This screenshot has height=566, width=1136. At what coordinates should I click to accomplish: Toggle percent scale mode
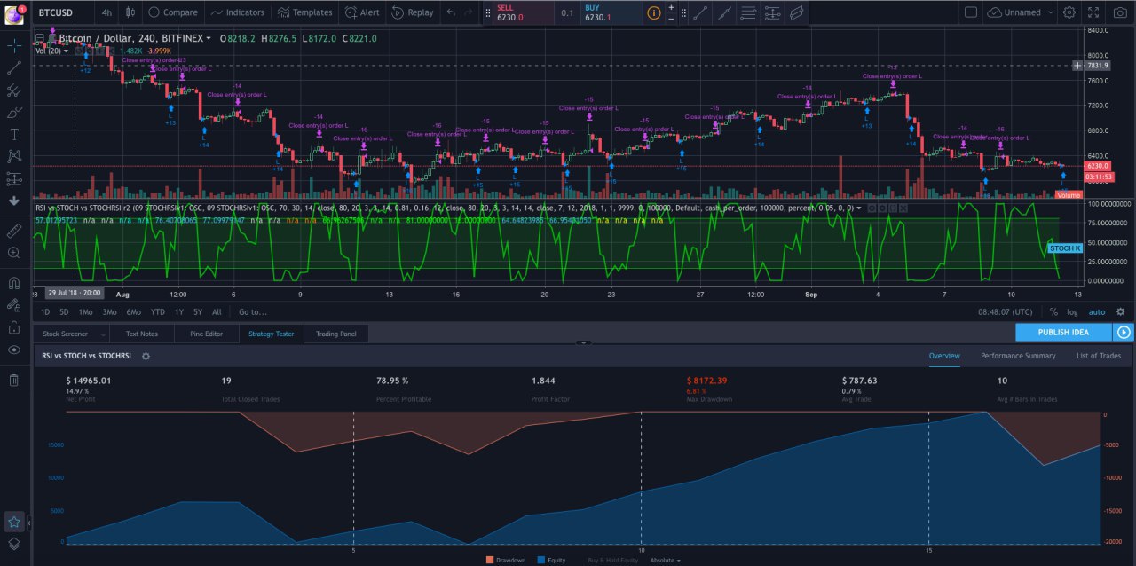1053,311
